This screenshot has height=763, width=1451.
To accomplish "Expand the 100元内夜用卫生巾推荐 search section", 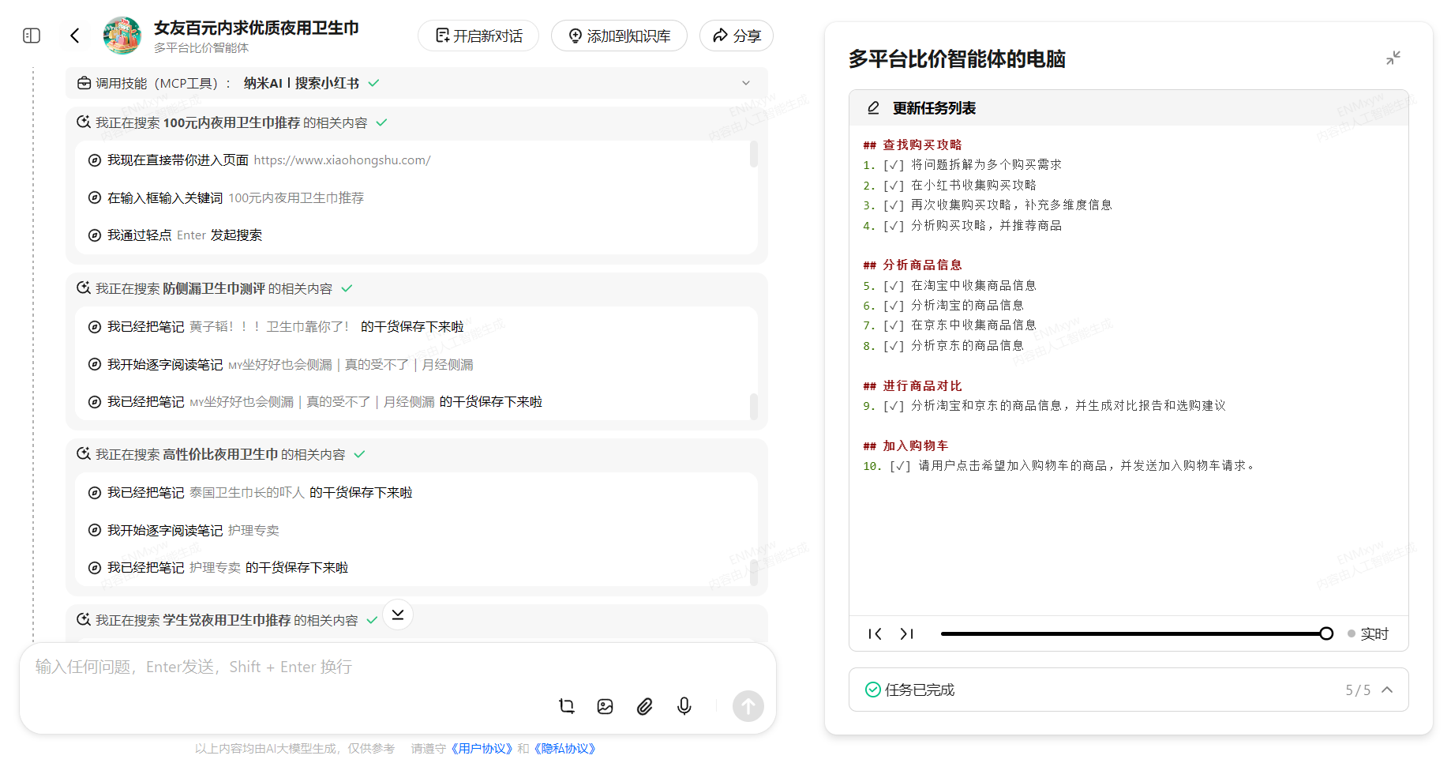I will click(417, 122).
